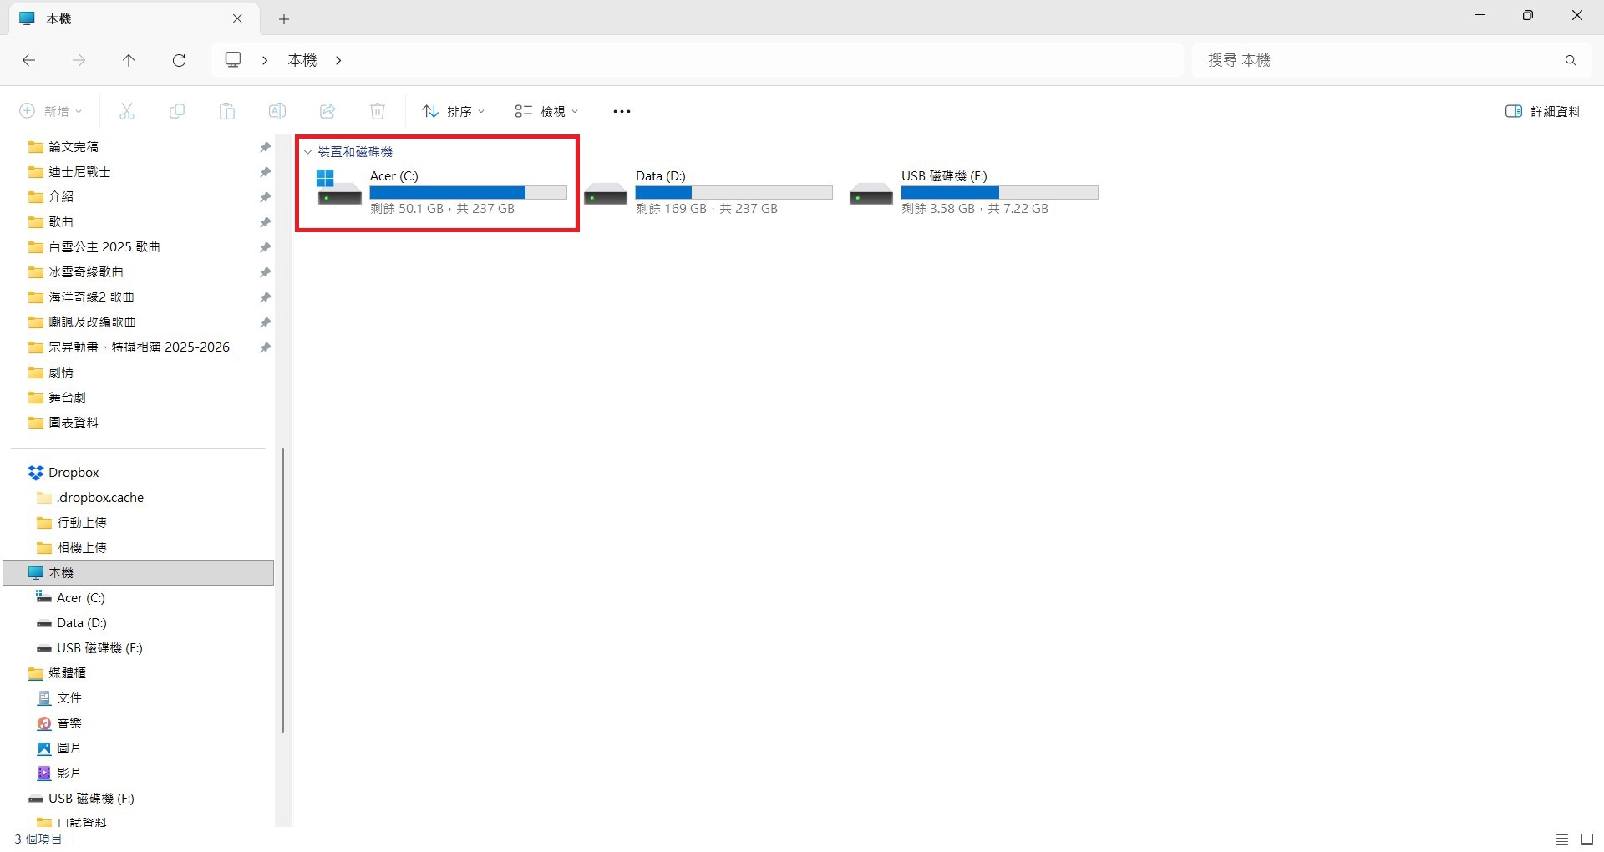
Task: Refresh the current view
Action: point(179,60)
